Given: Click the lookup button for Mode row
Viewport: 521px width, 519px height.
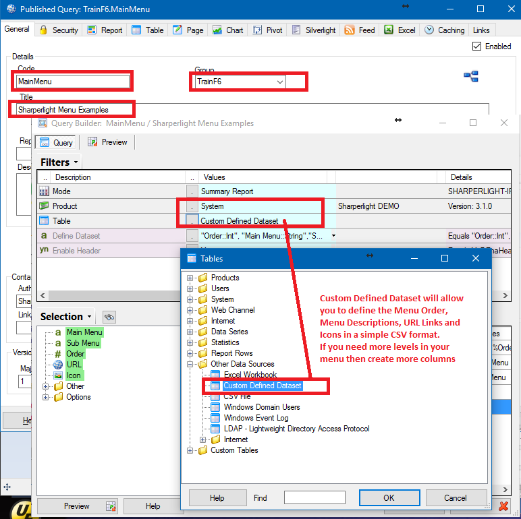Looking at the screenshot, I should click(192, 191).
